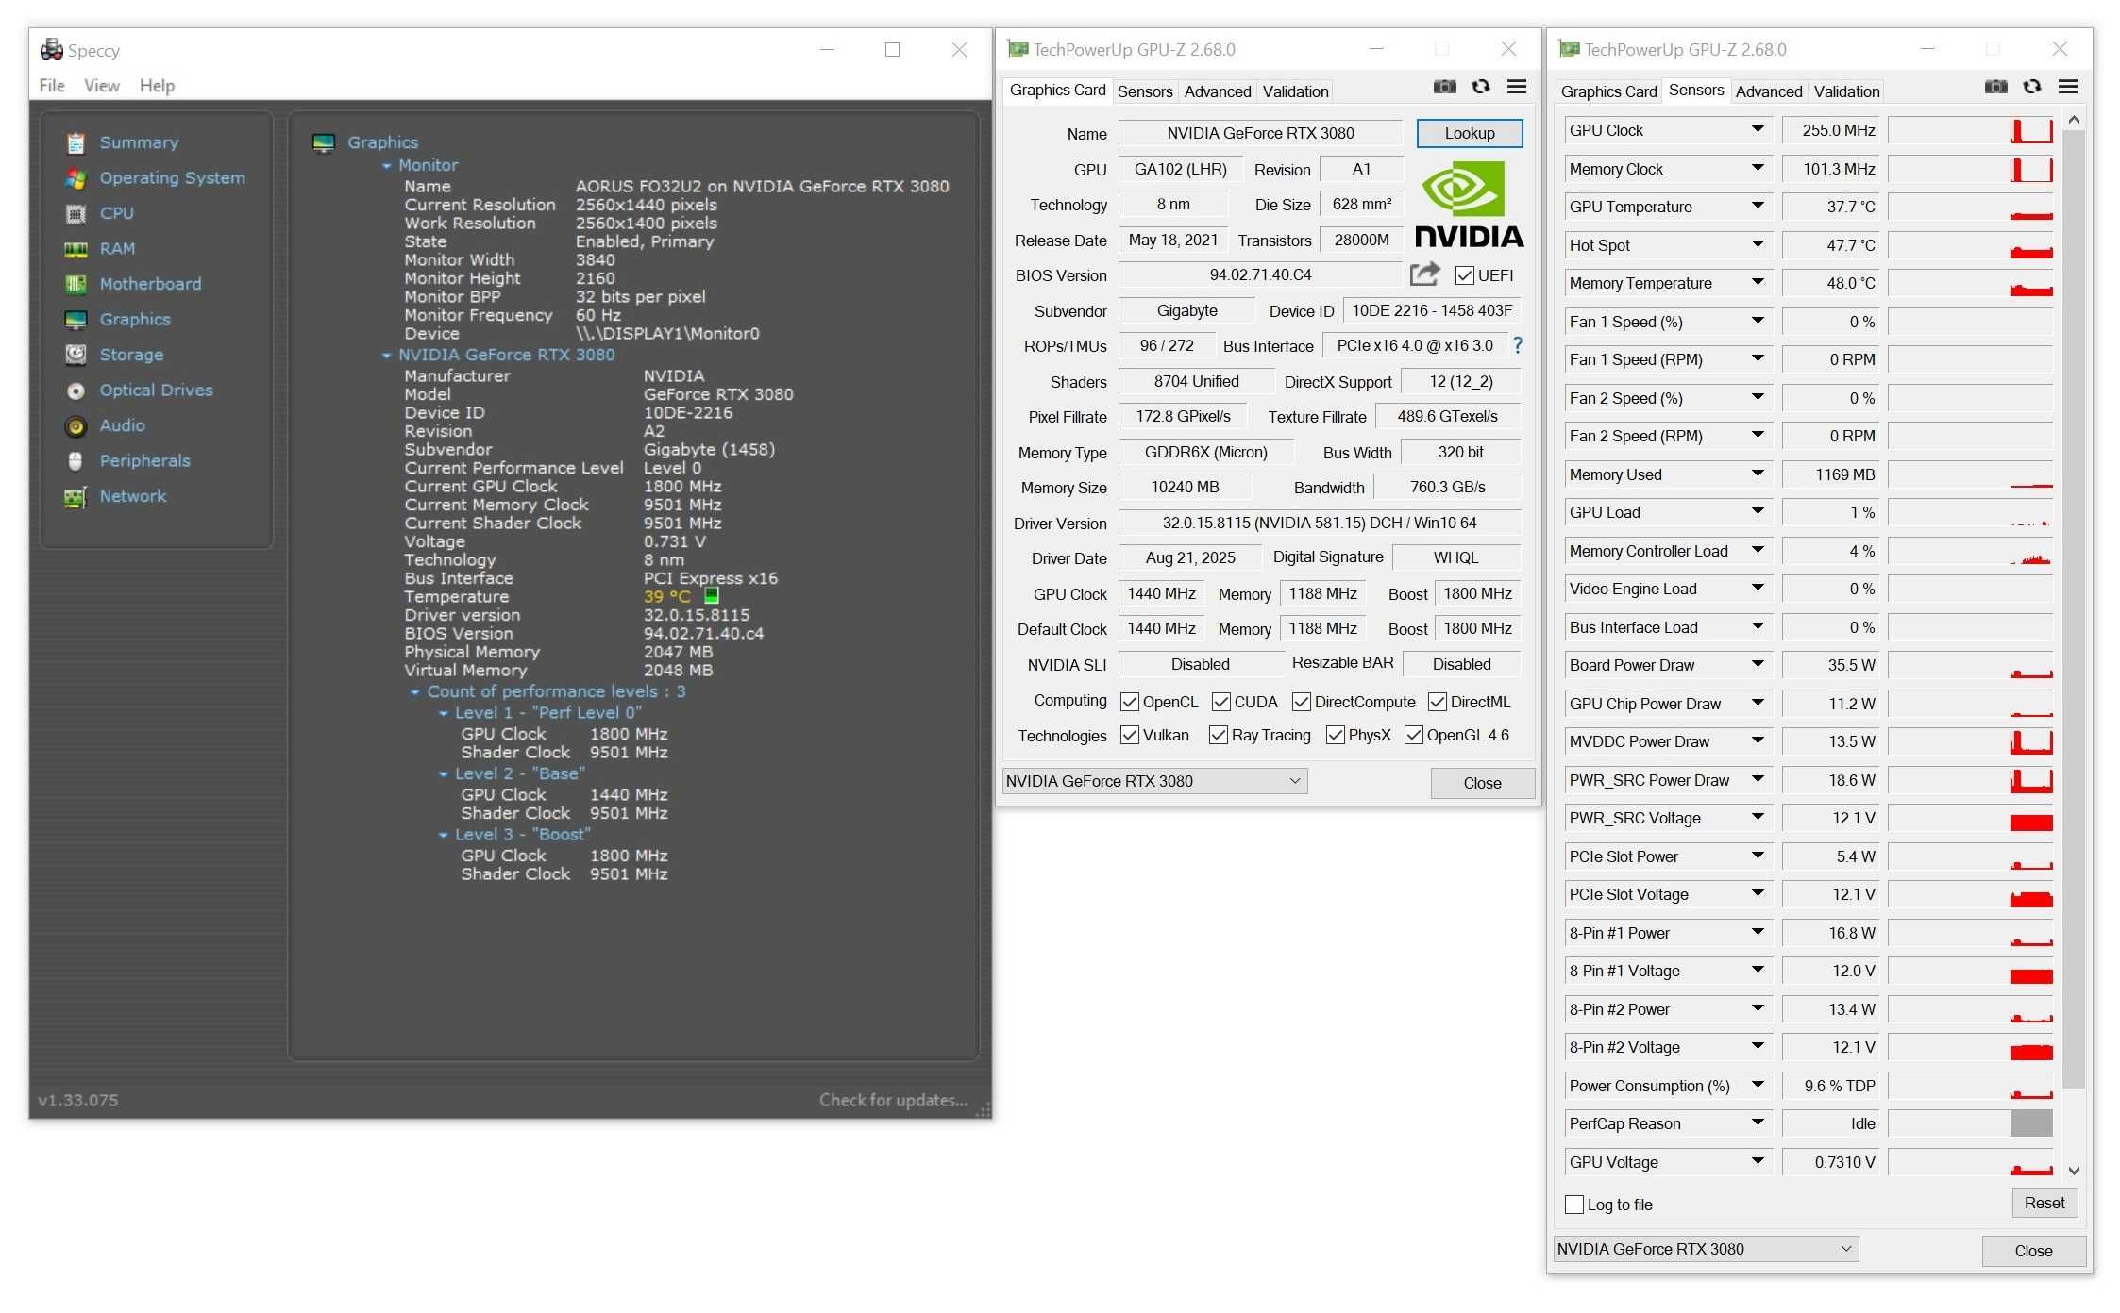The image size is (2120, 1313).
Task: Open the PerfCap Reason dropdown
Action: click(x=1758, y=1123)
